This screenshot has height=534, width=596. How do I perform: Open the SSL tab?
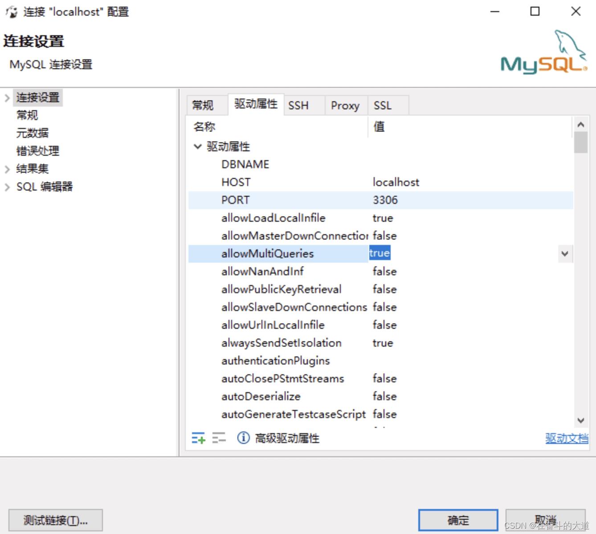(x=383, y=105)
